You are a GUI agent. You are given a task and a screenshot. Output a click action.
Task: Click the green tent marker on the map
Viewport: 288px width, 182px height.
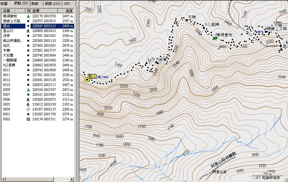[214, 38]
